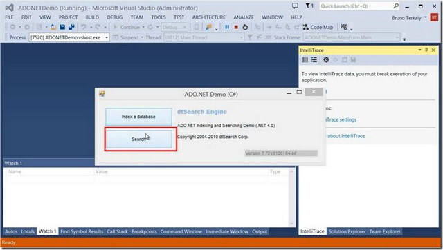Click the Quick Launch magnifier icon
This screenshot has height=250, width=443.
tap(396, 6)
